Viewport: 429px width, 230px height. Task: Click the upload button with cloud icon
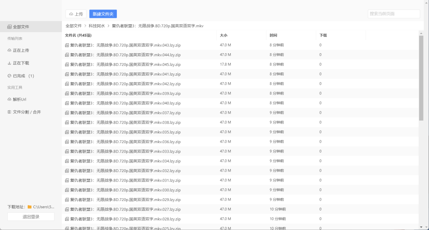click(76, 14)
